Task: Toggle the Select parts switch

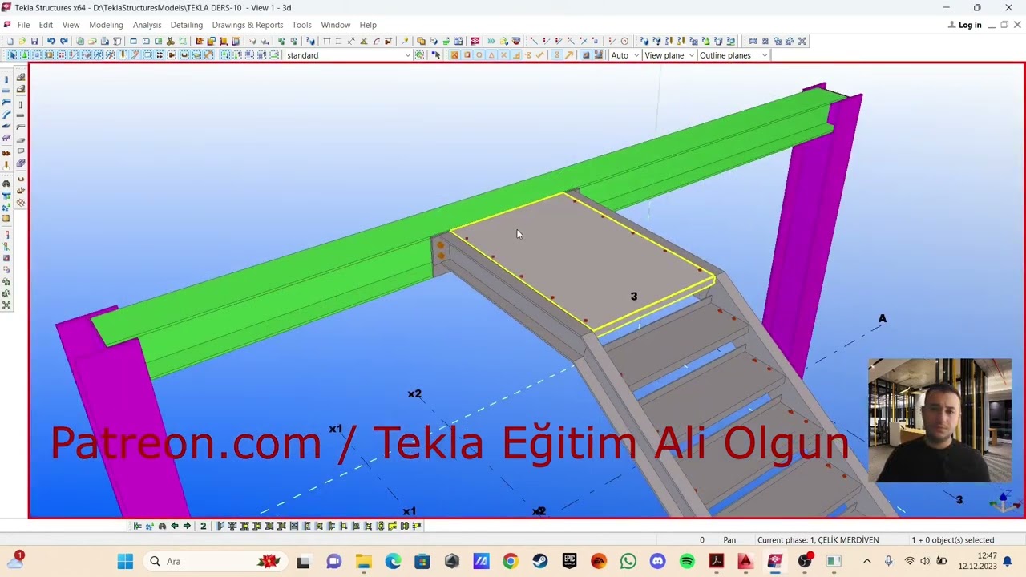Action: pyautogui.click(x=37, y=55)
